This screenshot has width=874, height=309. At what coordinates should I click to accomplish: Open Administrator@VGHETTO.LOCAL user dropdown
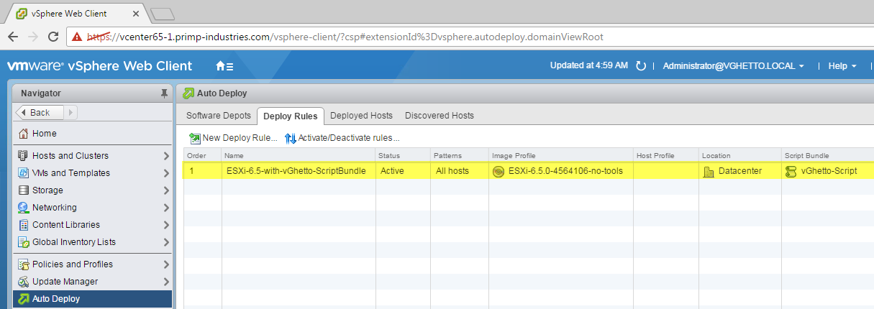point(734,66)
